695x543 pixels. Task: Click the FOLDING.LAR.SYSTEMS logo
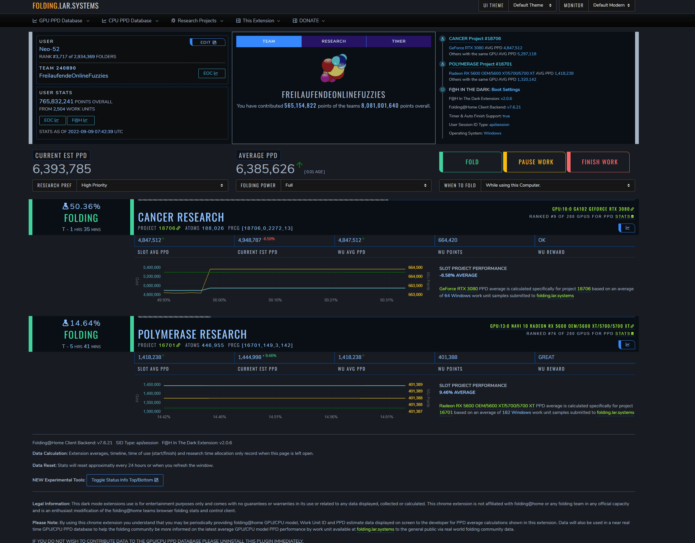65,6
